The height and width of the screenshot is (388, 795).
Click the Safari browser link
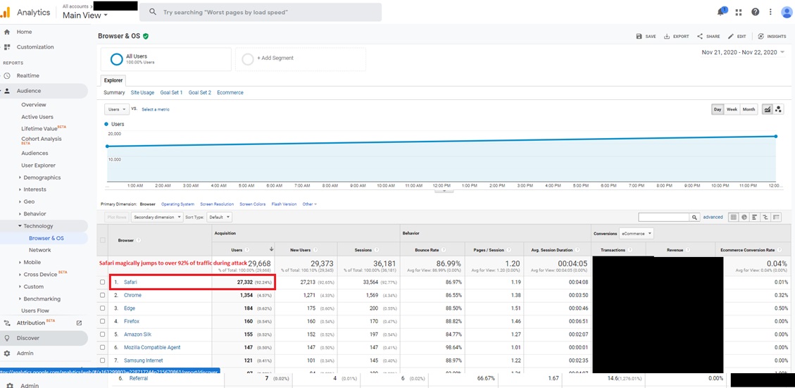130,282
